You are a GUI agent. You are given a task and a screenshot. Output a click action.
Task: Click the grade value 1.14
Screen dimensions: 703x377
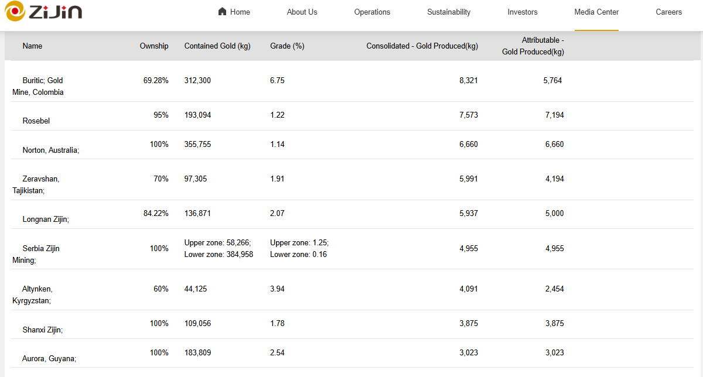277,144
